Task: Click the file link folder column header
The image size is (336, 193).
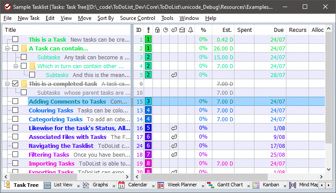Action: tap(182, 30)
